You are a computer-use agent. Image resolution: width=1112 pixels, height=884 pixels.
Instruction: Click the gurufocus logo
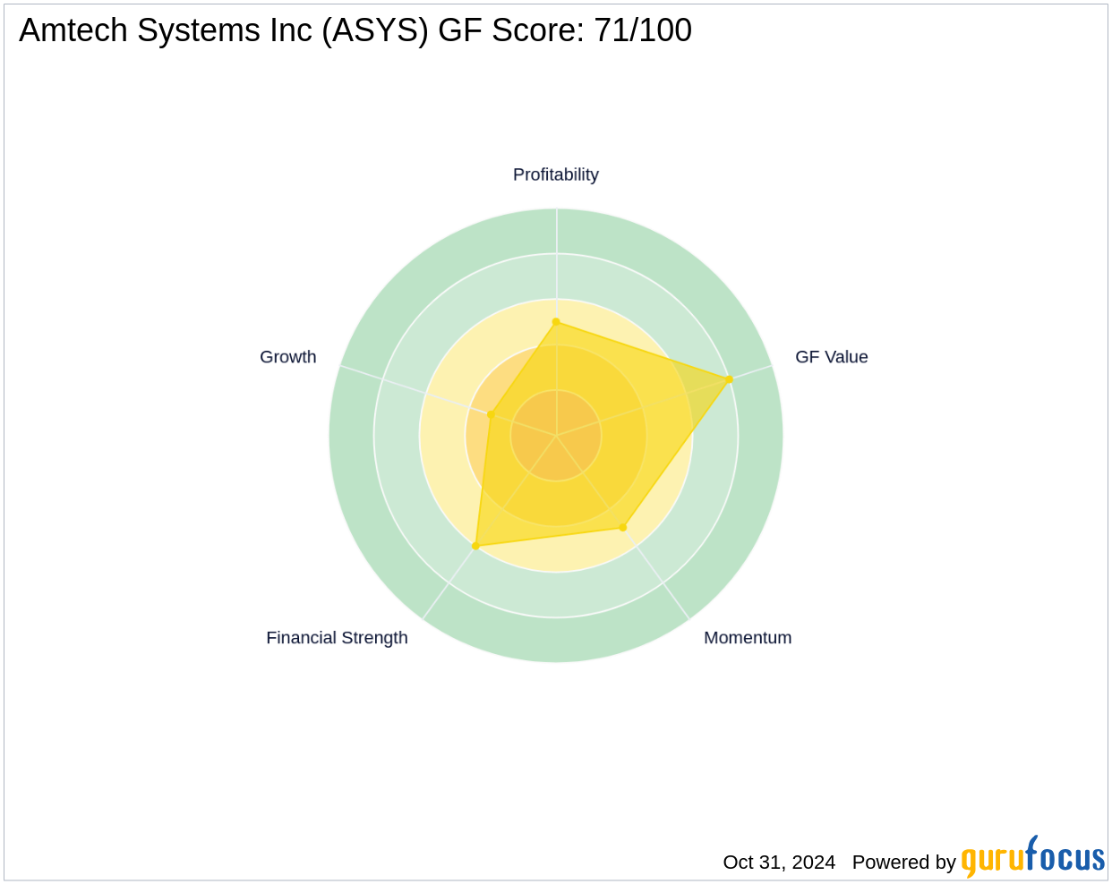coord(1031,862)
